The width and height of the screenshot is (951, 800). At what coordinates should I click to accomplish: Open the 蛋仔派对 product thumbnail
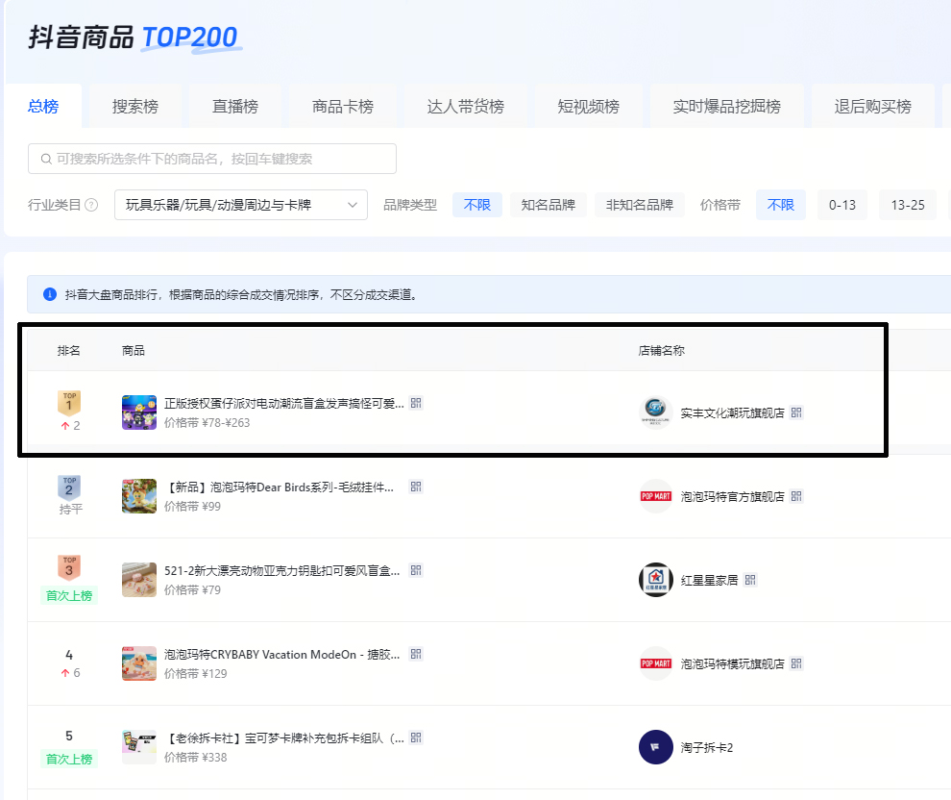click(x=139, y=412)
